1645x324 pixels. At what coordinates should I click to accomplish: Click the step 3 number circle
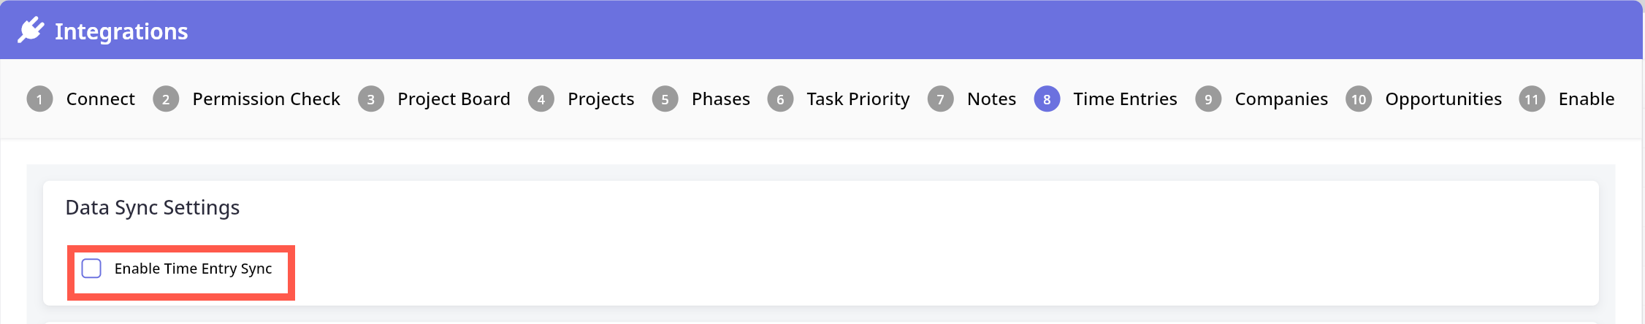pyautogui.click(x=371, y=99)
